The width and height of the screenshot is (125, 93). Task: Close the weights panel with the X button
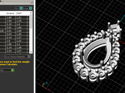pos(32,2)
